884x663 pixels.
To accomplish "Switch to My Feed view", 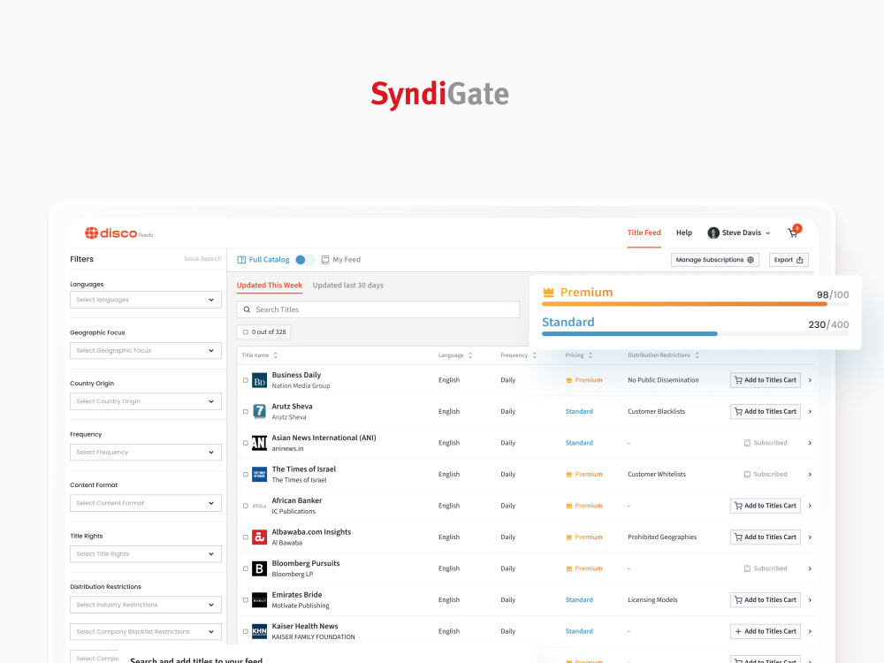I will point(341,260).
